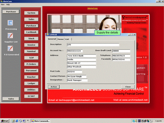Click the Description input field
Image resolution: width=164 pixels, height=123 pixels.
click(93, 45)
